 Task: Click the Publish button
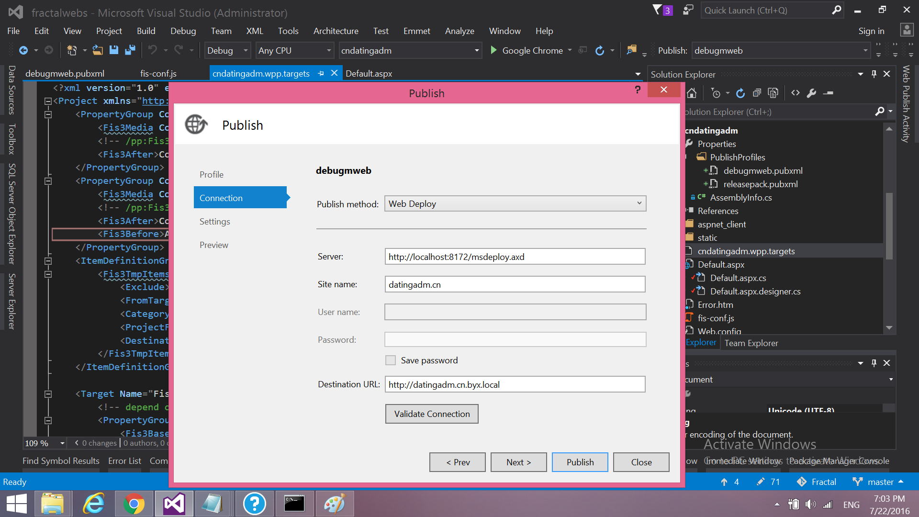coord(580,462)
